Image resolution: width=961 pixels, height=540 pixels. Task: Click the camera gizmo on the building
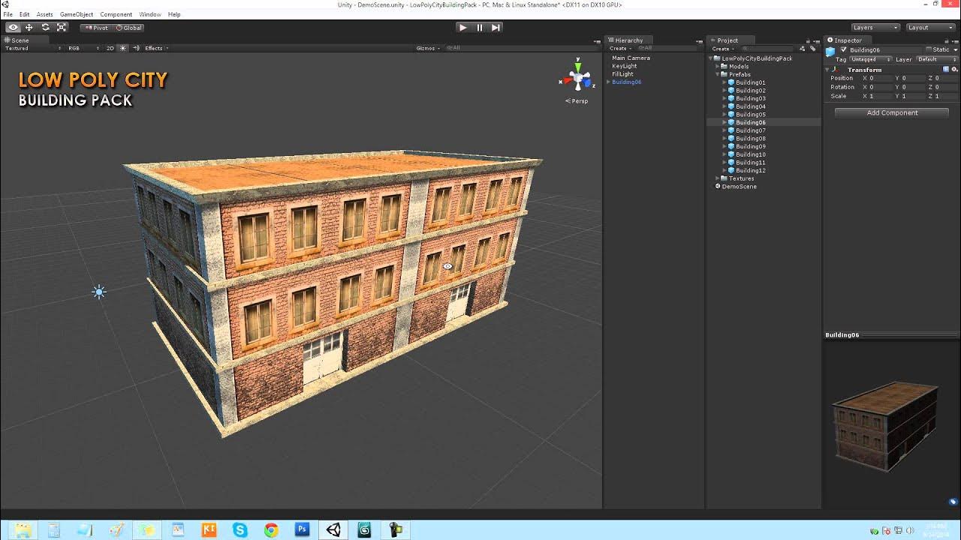point(448,266)
